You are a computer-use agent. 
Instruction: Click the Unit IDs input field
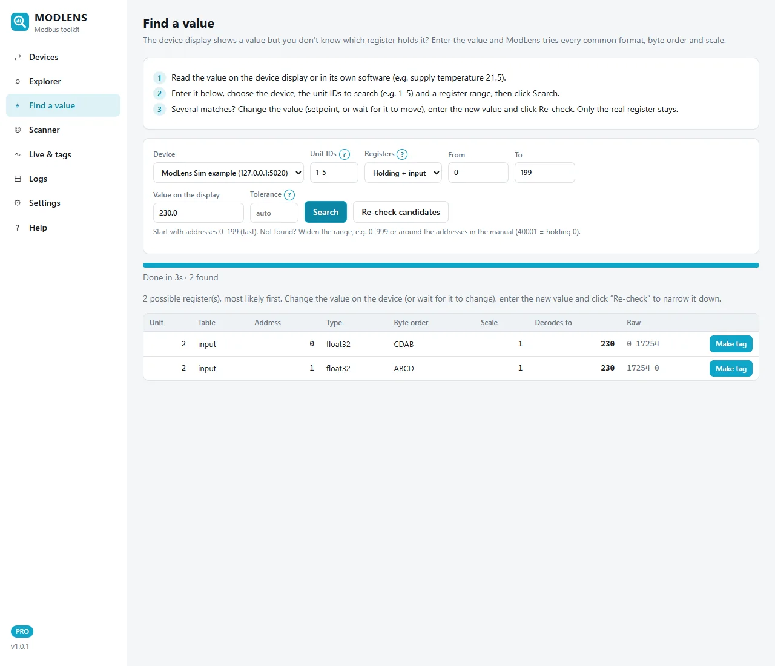pyautogui.click(x=334, y=173)
